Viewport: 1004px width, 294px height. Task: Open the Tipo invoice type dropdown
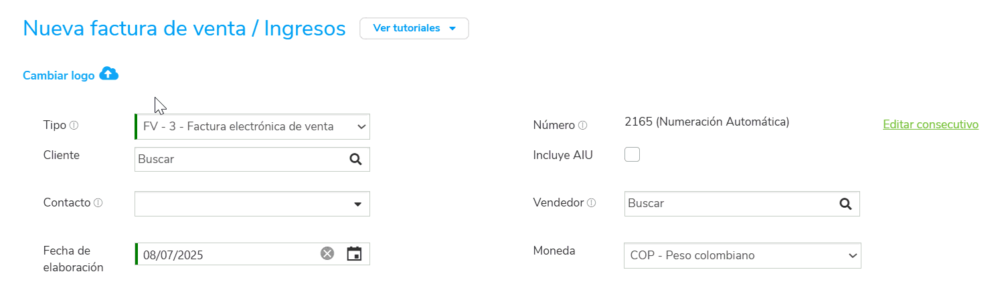coord(252,126)
